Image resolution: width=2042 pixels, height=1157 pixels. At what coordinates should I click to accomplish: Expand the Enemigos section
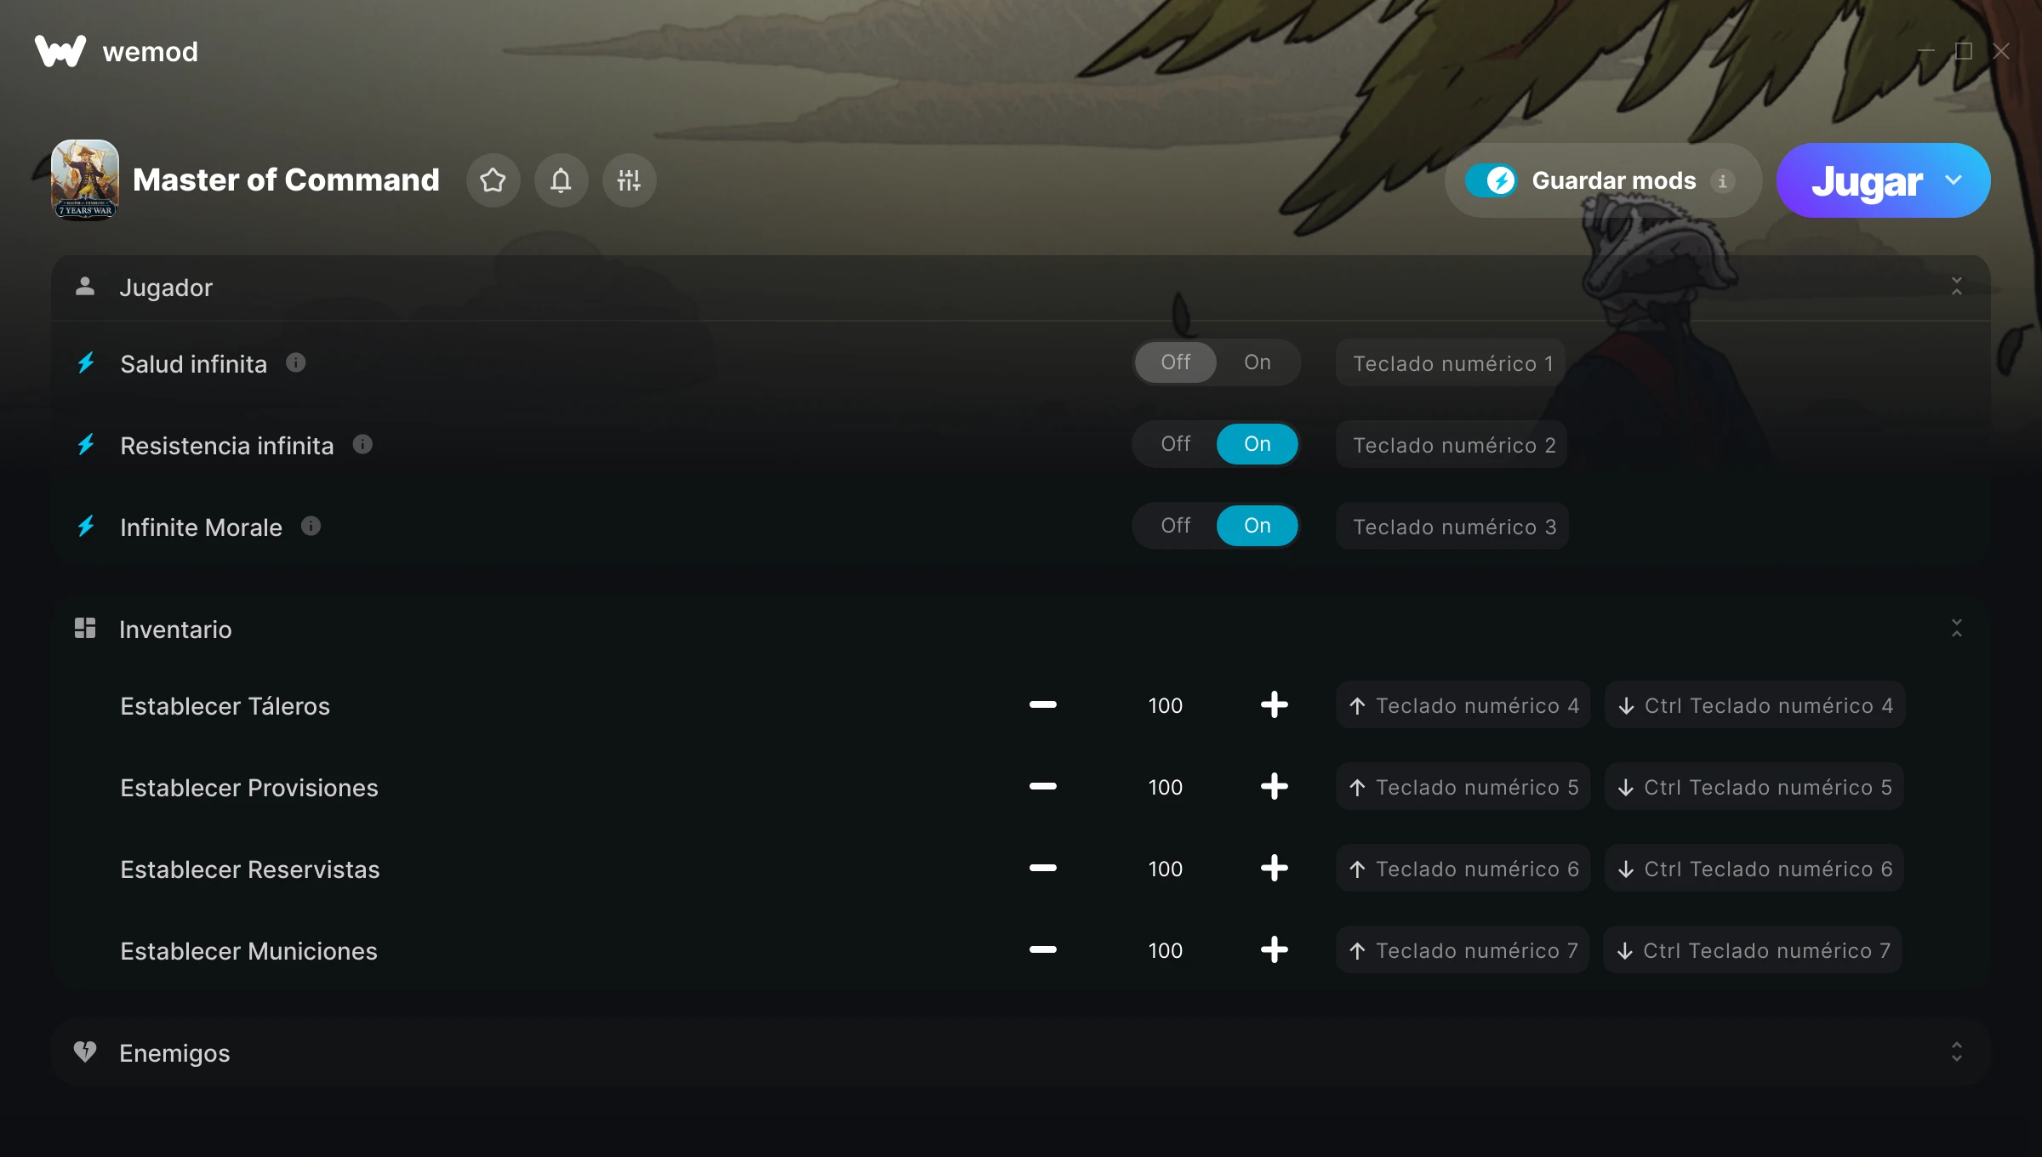1956,1052
